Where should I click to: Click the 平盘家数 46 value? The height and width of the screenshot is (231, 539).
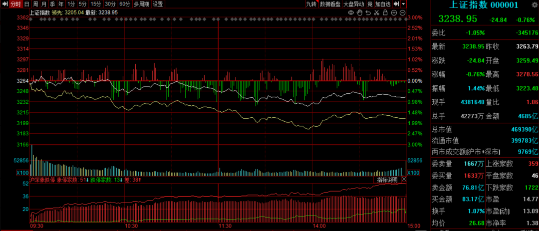pyautogui.click(x=534, y=176)
